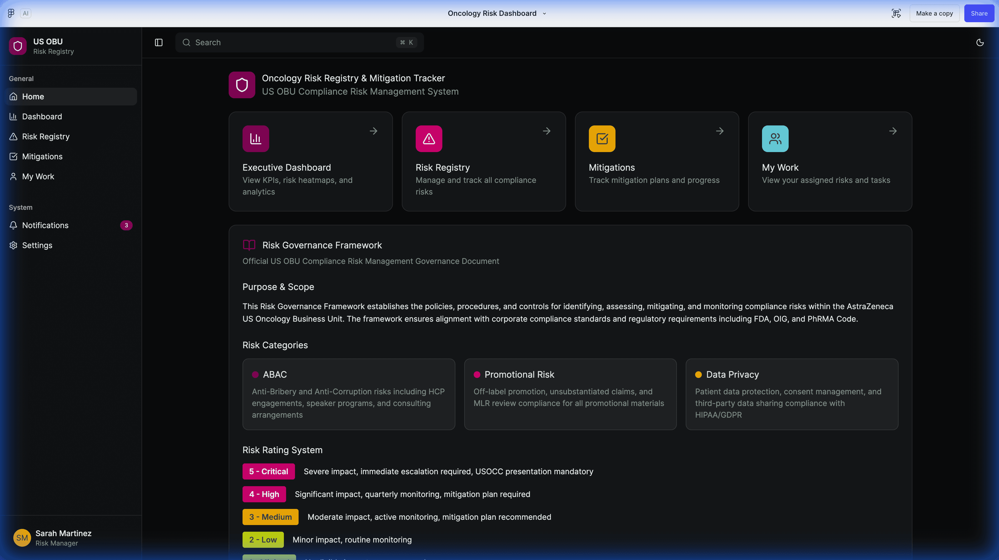
Task: Click the yellow Mitigations checkbox icon
Action: [602, 138]
